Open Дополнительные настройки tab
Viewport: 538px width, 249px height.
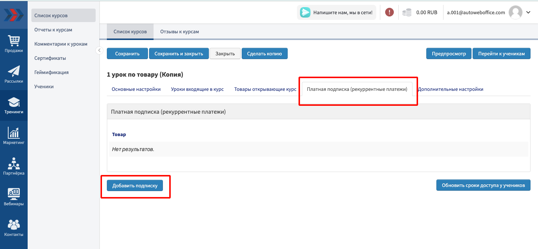pos(451,89)
